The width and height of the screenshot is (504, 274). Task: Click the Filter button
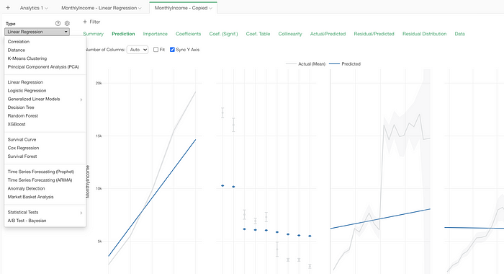(91, 22)
